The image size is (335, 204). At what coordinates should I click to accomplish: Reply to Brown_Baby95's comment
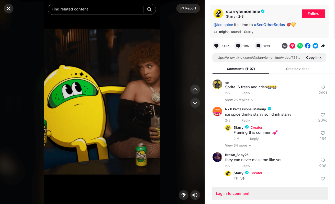[246, 166]
